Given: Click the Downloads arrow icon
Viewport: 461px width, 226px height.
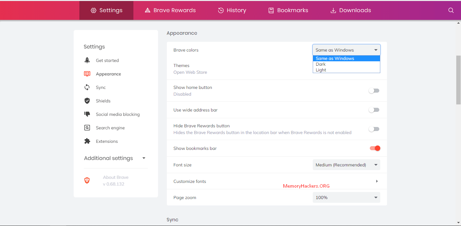Looking at the screenshot, I should click(333, 10).
